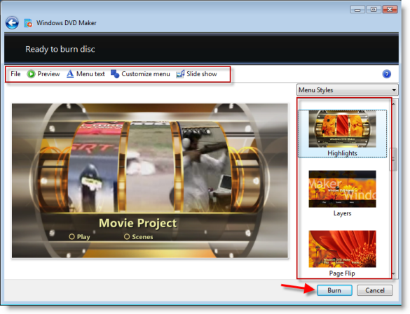Screen dimensions: 410x314
Task: Open the File menu
Action: coord(15,74)
